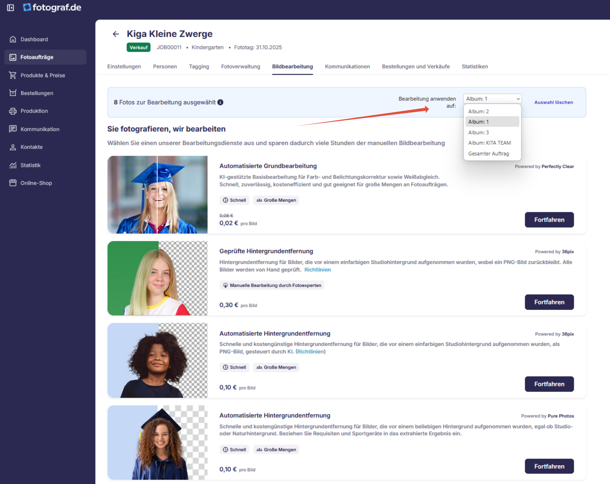Switch to the Personen tab
The image size is (610, 484).
(x=165, y=67)
